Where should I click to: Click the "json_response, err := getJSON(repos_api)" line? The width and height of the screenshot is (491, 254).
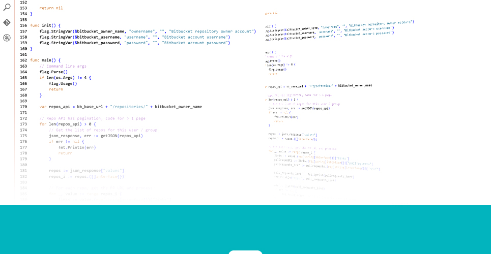coord(96,136)
